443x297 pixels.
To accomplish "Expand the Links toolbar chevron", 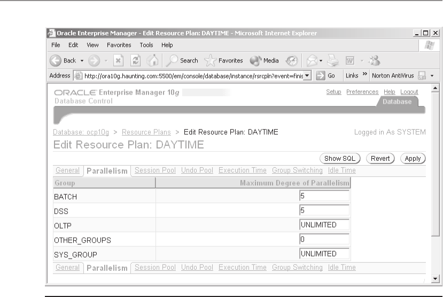I will (365, 74).
